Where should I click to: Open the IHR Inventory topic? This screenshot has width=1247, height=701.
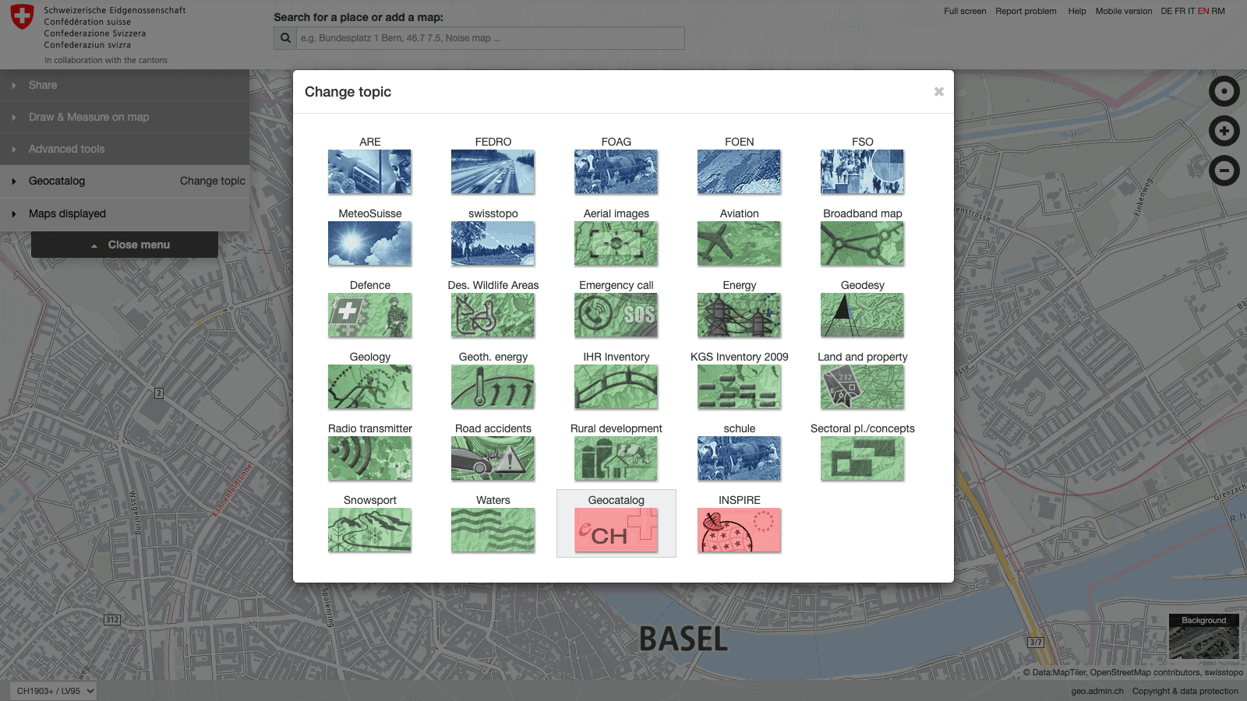(x=616, y=386)
